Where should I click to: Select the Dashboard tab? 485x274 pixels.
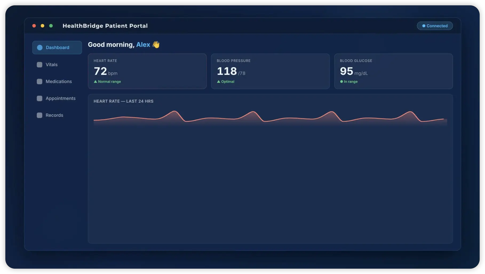57,47
